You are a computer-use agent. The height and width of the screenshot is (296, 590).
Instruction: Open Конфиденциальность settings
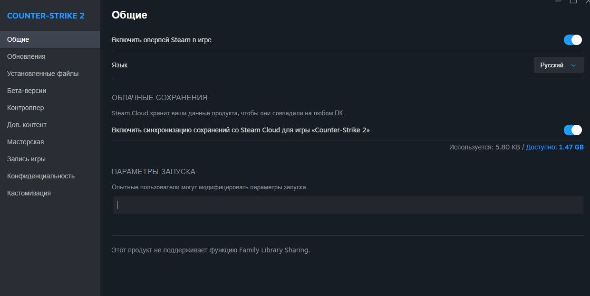41,176
